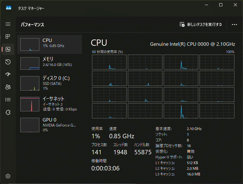The height and width of the screenshot is (184, 243).
Task: Select the CPU performance entry
Action: click(x=51, y=43)
